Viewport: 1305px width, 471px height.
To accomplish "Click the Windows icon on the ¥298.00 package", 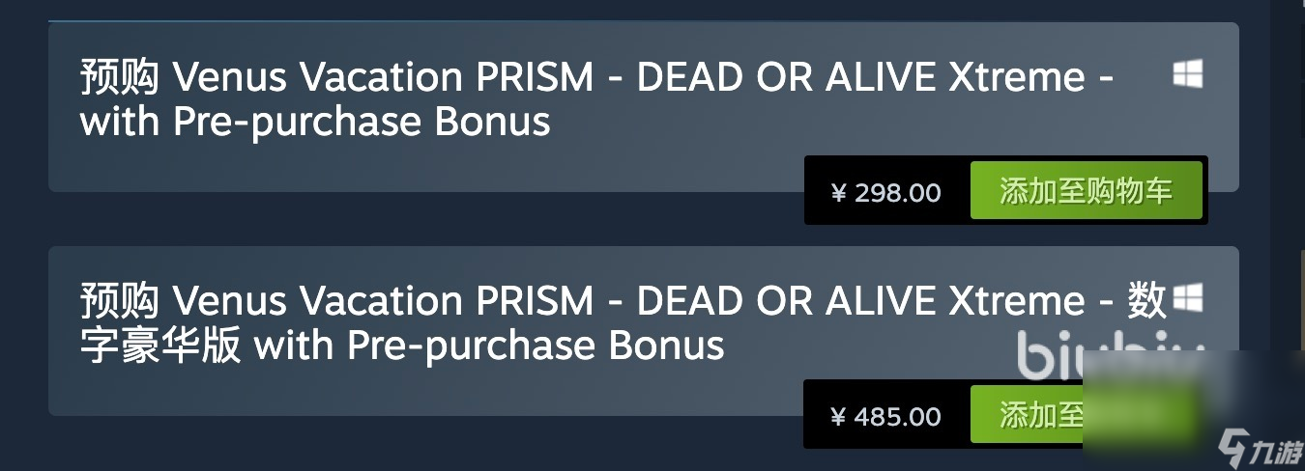I will click(x=1188, y=73).
